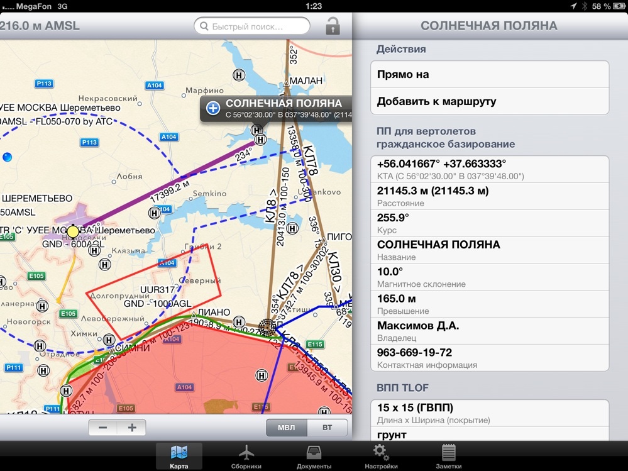This screenshot has height=471, width=628.
Task: Tap the coordinates row +56.041667° +37.663333°
Action: pyautogui.click(x=489, y=169)
